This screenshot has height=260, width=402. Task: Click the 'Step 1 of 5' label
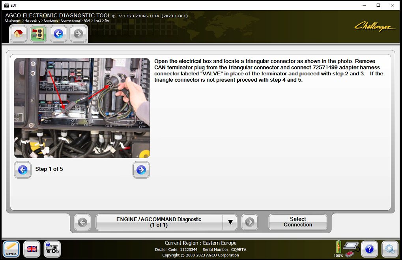tap(49, 169)
